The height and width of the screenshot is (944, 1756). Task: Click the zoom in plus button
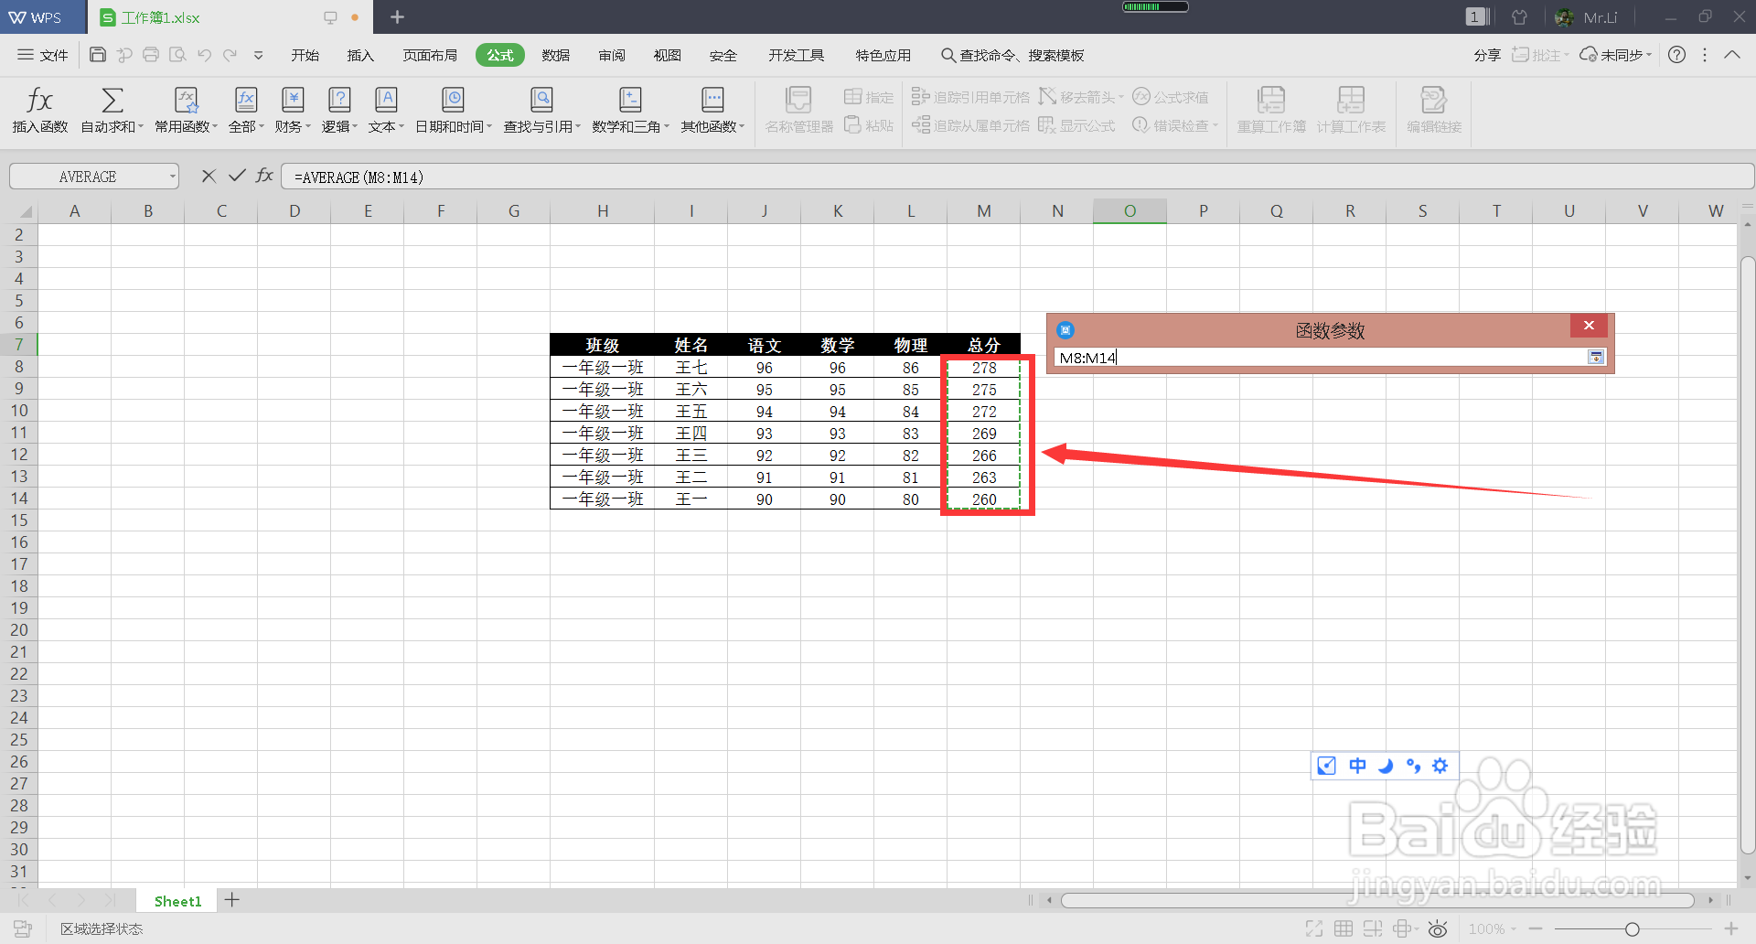tap(1731, 929)
